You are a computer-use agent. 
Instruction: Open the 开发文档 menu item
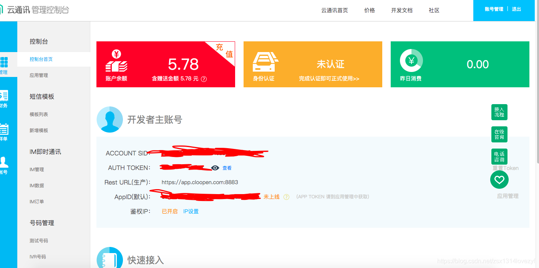(x=401, y=10)
